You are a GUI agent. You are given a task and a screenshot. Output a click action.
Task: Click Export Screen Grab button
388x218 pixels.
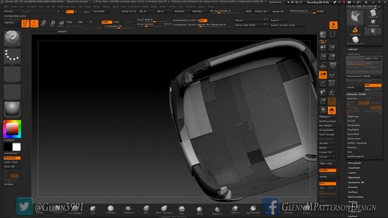[x=287, y=25]
